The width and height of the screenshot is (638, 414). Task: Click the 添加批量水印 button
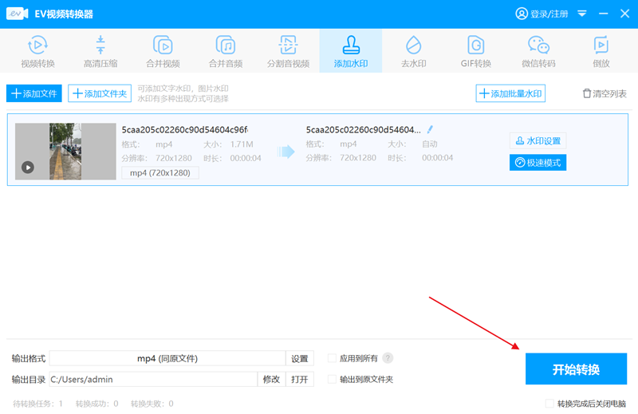[x=510, y=93]
